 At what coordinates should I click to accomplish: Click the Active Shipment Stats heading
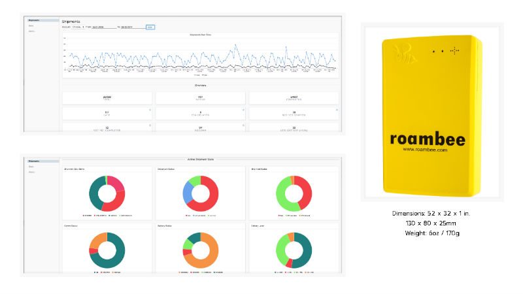pos(201,159)
